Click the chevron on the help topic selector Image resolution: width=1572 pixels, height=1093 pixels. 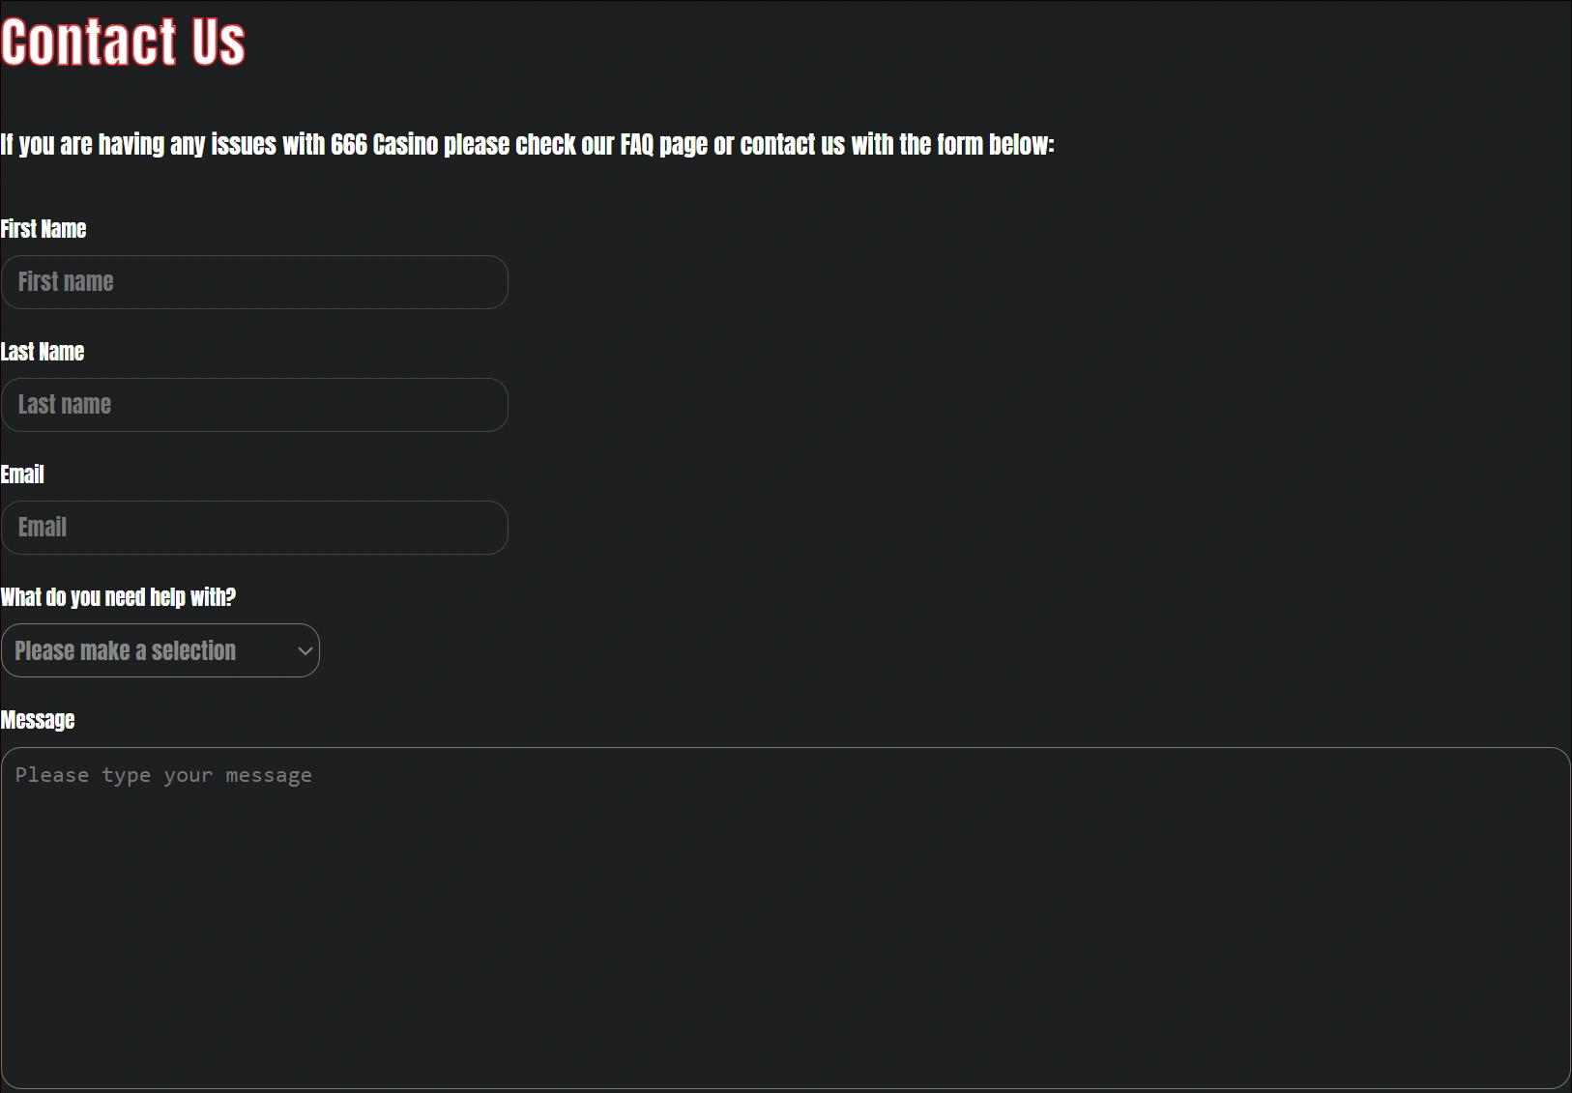point(304,650)
